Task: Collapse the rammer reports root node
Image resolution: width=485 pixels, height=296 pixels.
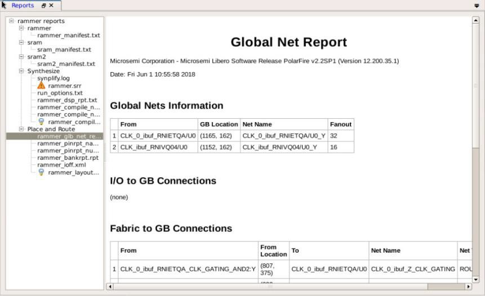Action: pos(12,21)
